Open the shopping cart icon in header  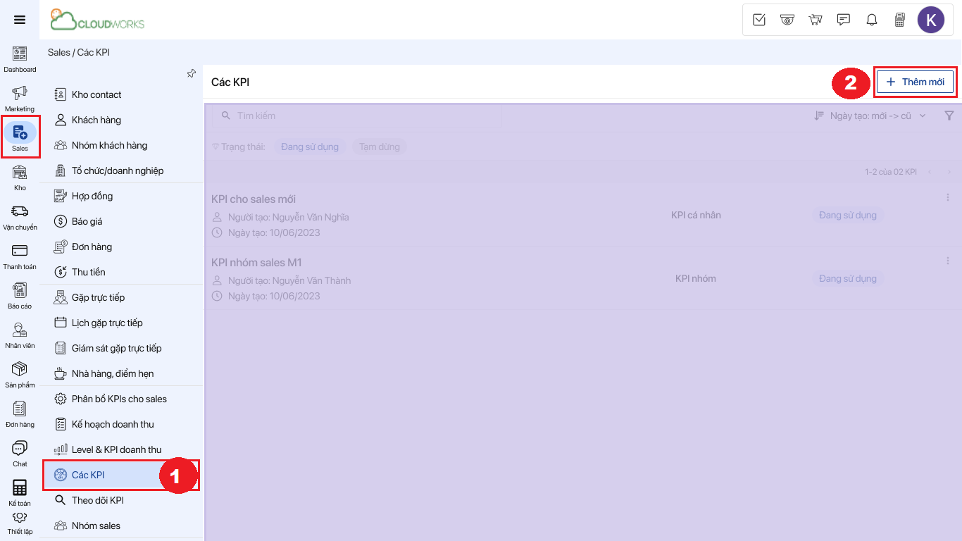pyautogui.click(x=816, y=20)
